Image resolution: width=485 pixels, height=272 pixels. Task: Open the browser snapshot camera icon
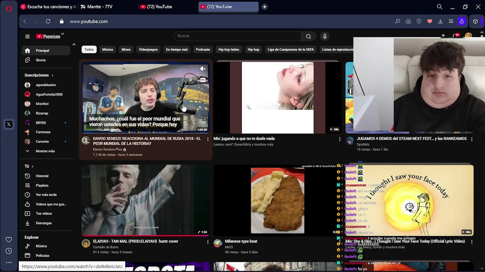pyautogui.click(x=408, y=22)
